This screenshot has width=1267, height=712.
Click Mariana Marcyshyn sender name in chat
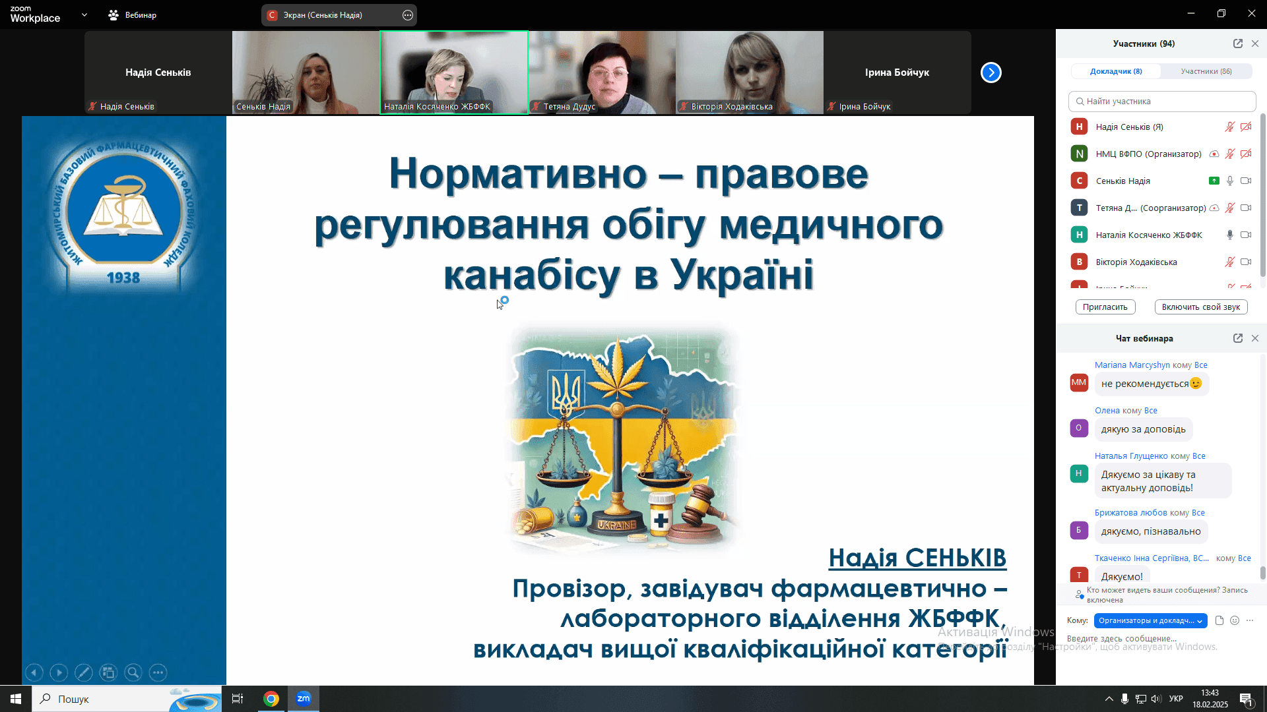[x=1132, y=365]
